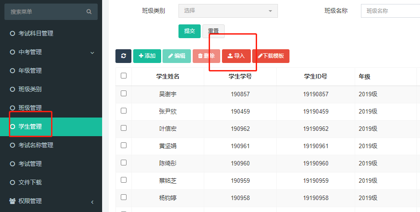Click the 添加 plus button

pos(147,56)
